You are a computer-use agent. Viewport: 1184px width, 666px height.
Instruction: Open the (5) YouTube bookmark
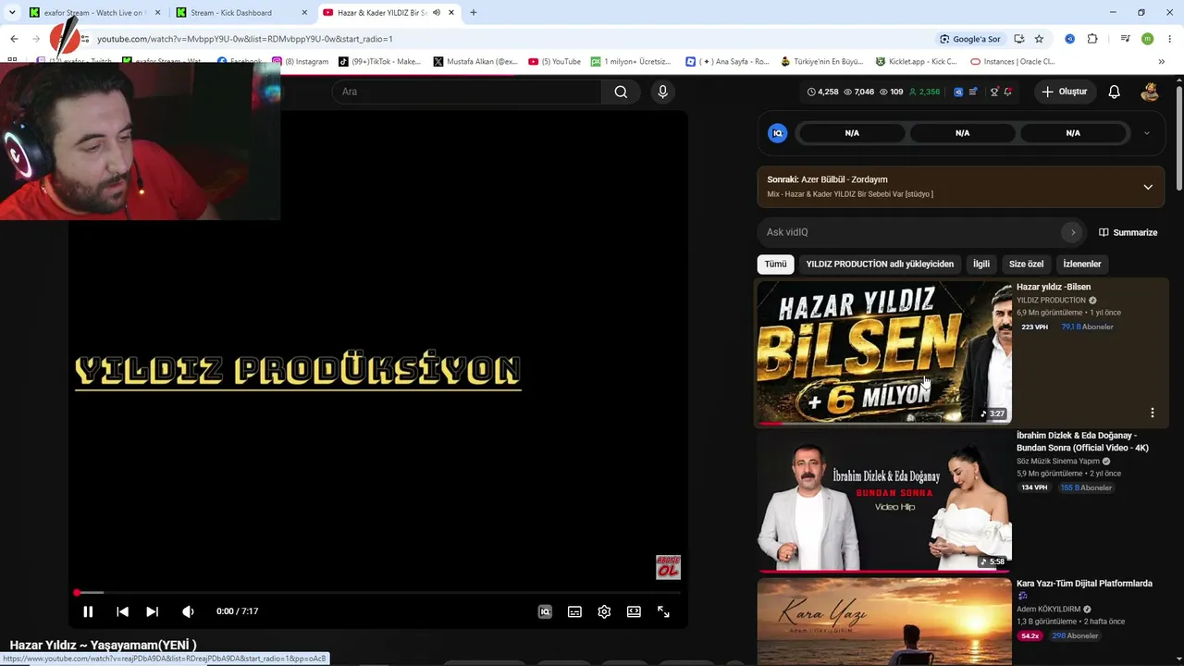coord(555,62)
